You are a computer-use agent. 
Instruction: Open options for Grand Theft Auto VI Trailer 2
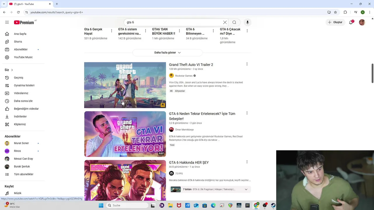(247, 64)
